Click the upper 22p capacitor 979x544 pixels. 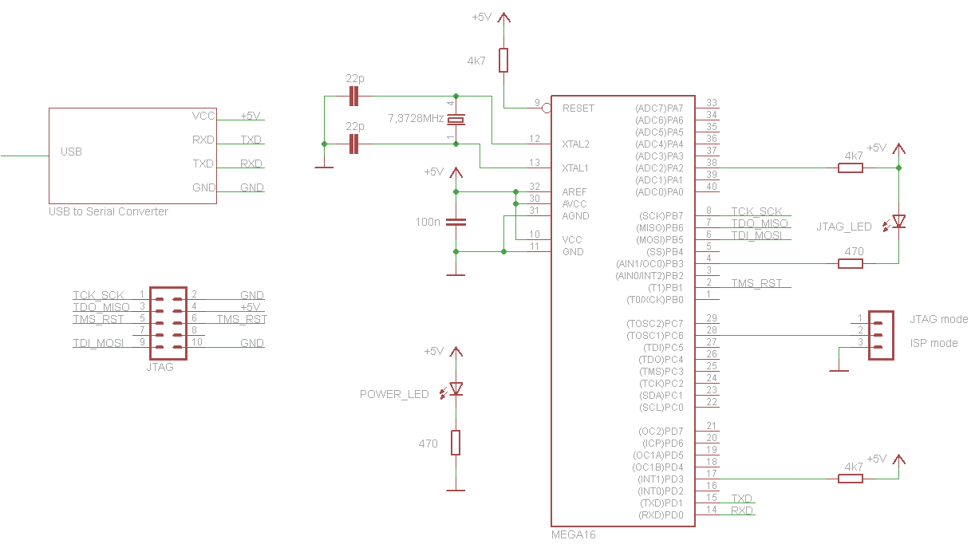point(355,97)
